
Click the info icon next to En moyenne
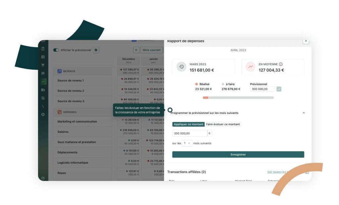281,64
